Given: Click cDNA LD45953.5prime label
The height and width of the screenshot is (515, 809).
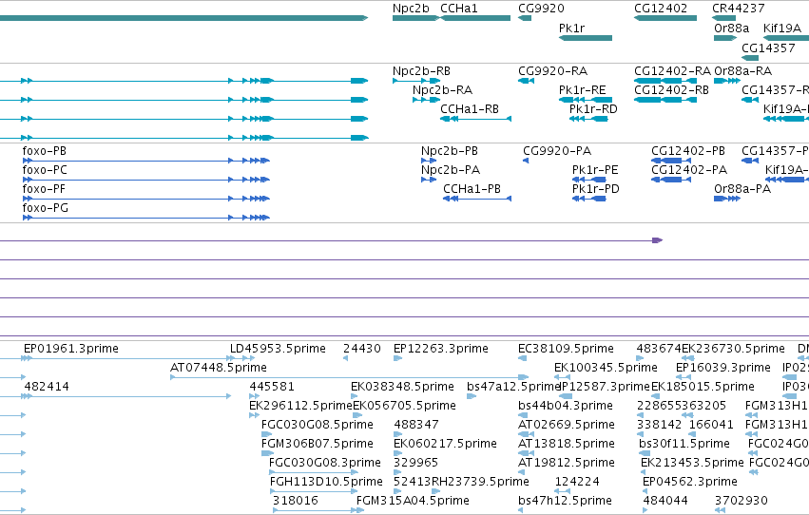Looking at the screenshot, I should [278, 349].
